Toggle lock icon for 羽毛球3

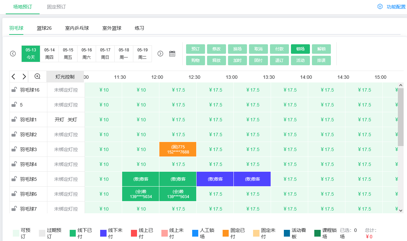(x=14, y=149)
